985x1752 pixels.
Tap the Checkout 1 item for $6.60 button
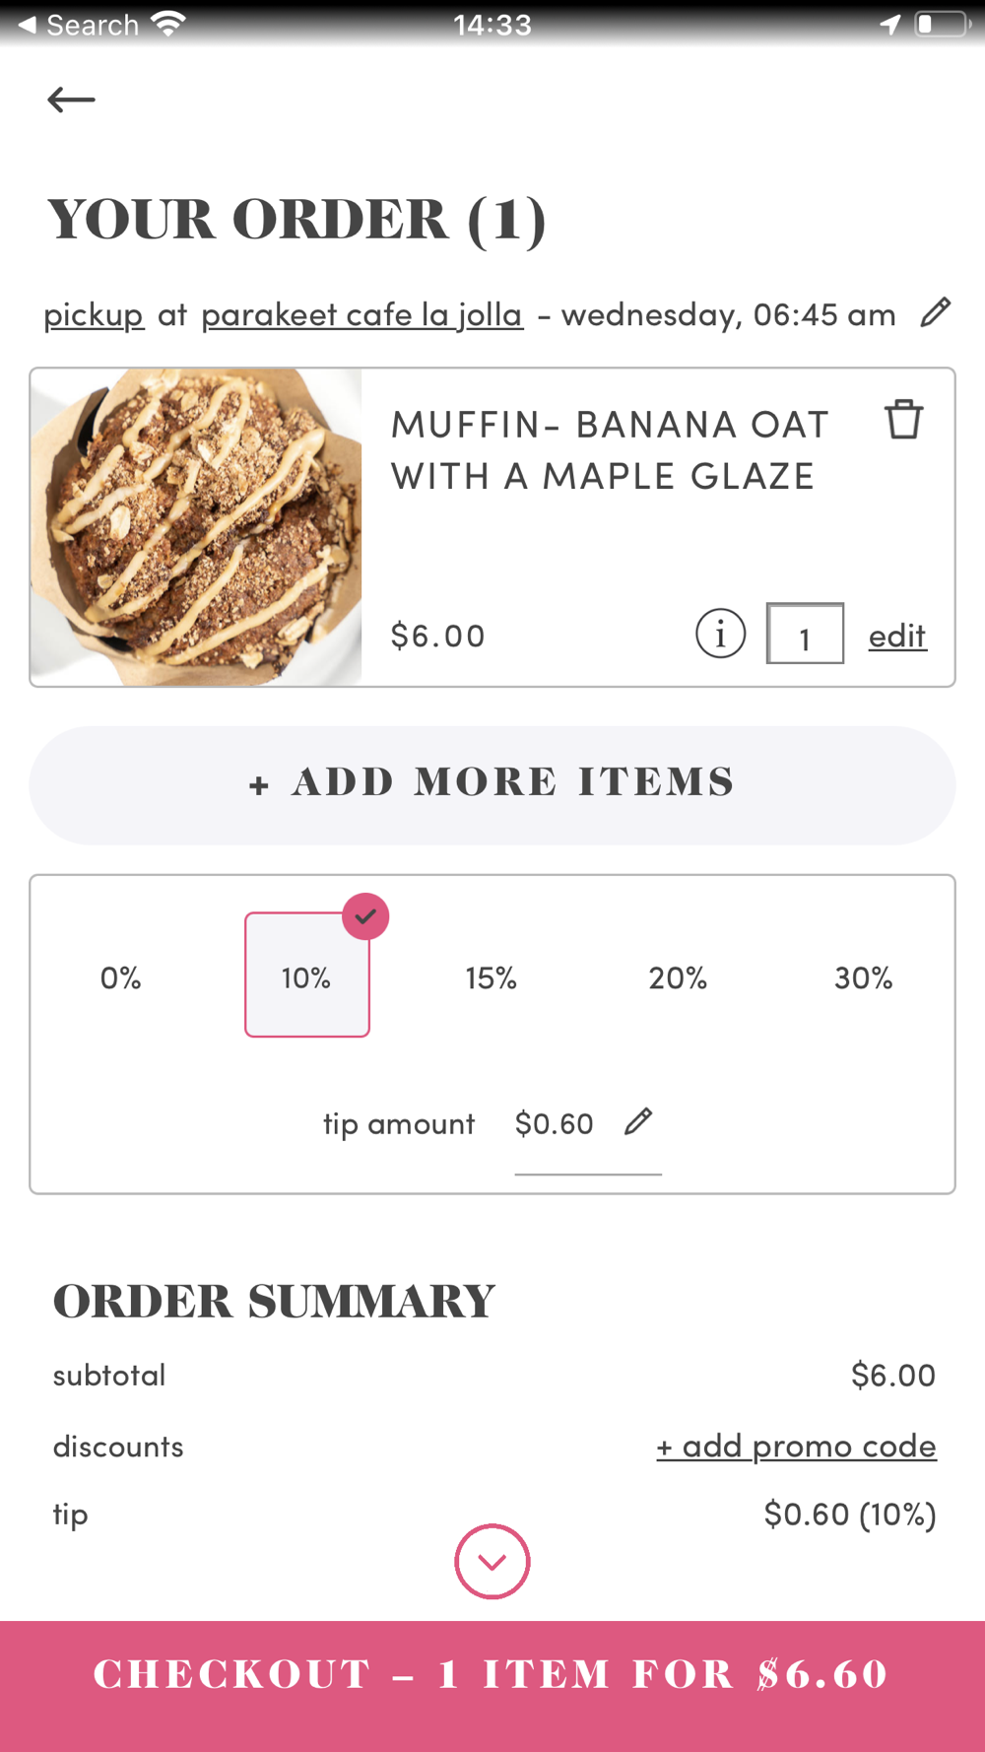click(x=492, y=1675)
